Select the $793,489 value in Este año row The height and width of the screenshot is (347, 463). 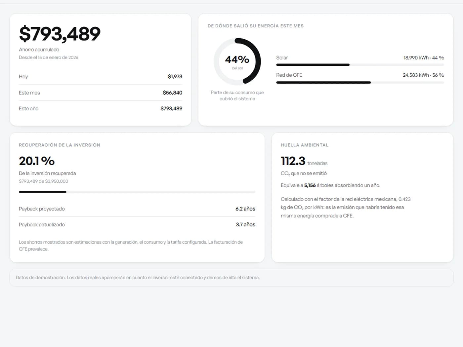[x=171, y=109]
